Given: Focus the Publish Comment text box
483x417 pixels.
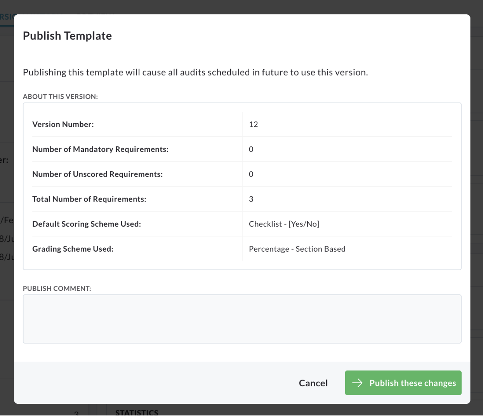Looking at the screenshot, I should tap(242, 319).
